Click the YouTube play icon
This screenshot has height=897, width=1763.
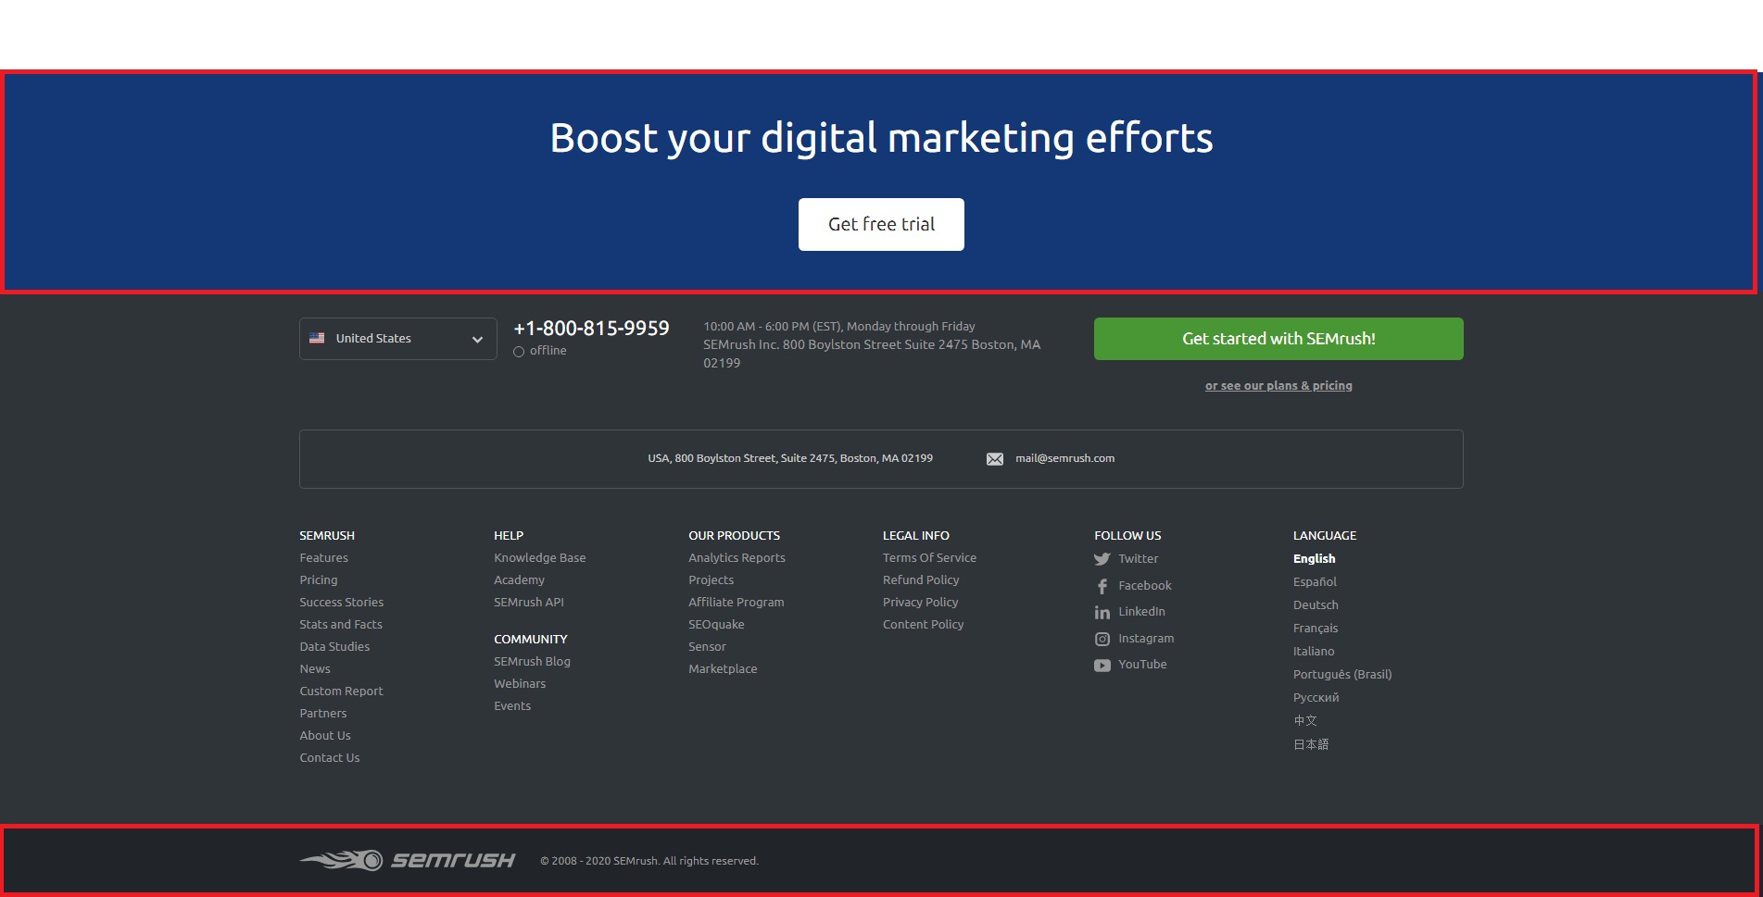[x=1102, y=666]
